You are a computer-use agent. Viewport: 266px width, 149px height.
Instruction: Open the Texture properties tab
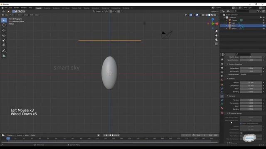point(222,113)
